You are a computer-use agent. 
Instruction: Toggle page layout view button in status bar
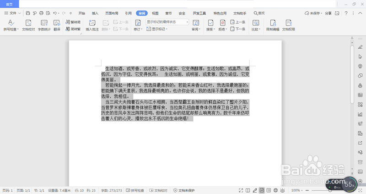click(262, 190)
